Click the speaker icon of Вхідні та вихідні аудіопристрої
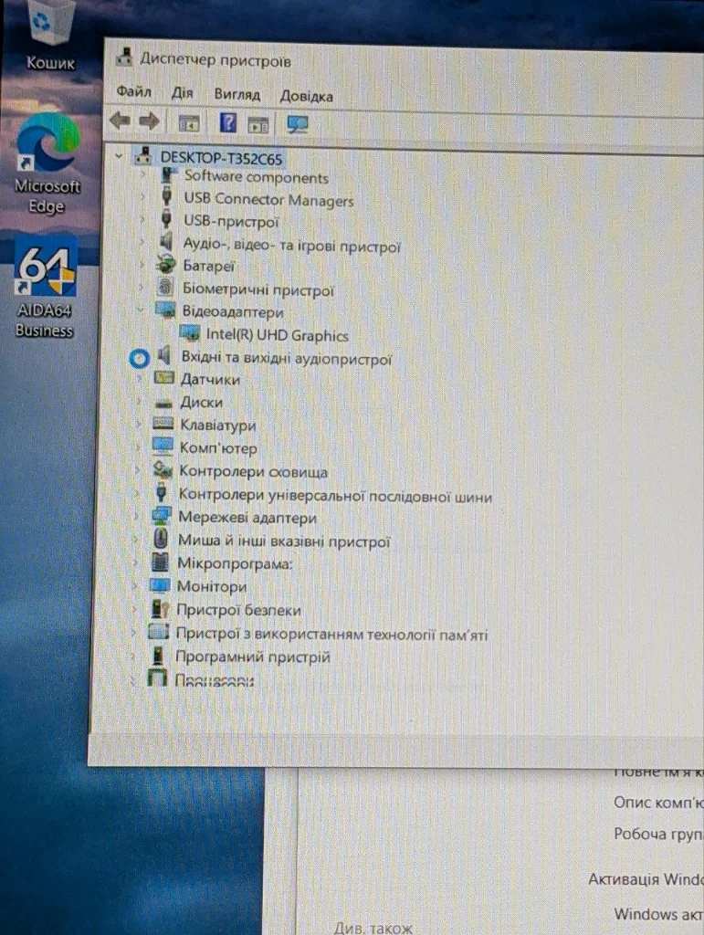Image resolution: width=704 pixels, height=935 pixels. (x=163, y=357)
